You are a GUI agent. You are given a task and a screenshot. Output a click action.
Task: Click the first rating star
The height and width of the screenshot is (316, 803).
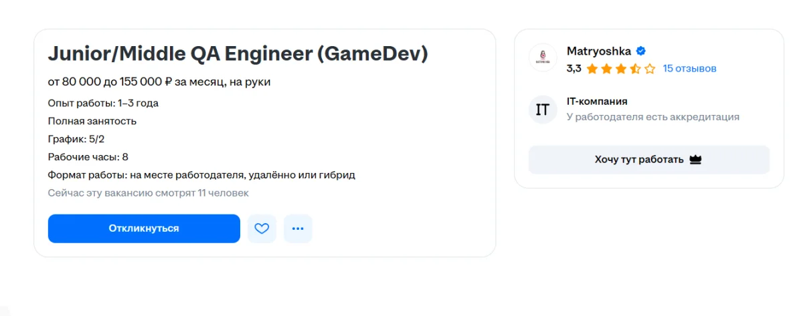(592, 68)
